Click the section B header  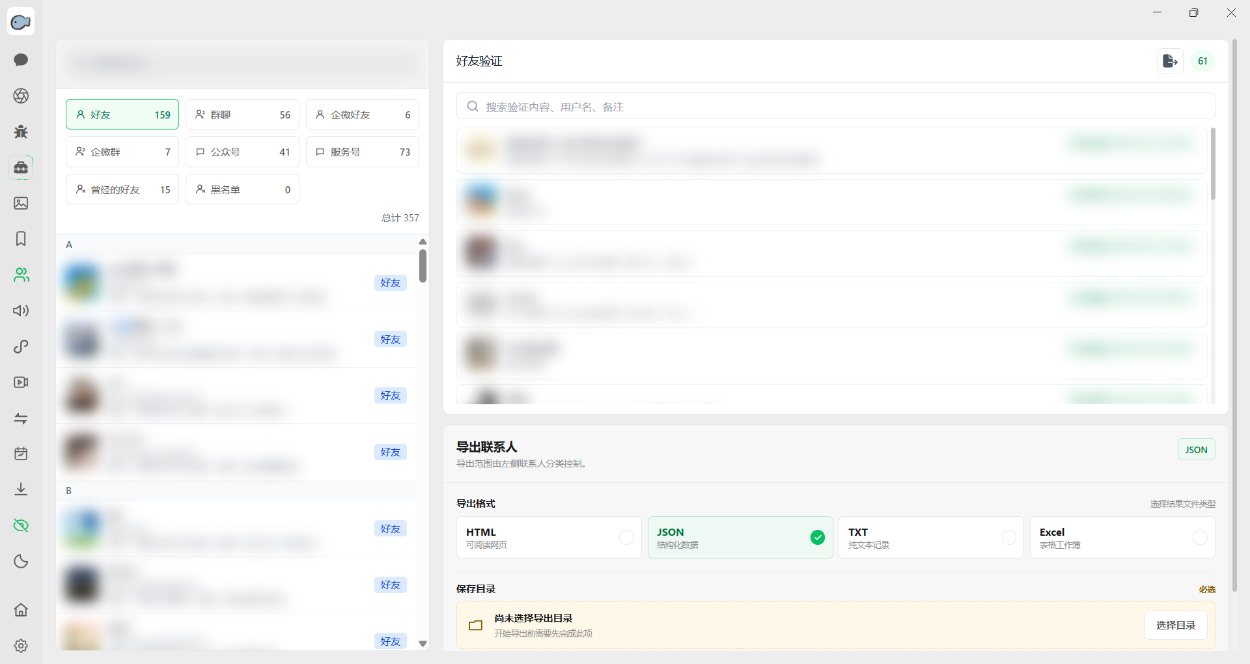point(236,491)
